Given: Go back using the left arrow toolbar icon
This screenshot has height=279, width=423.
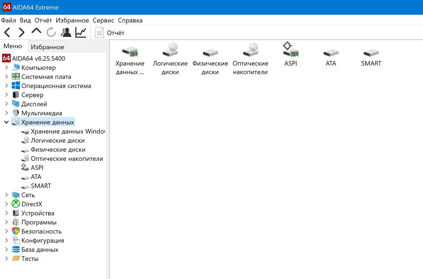Looking at the screenshot, I should point(7,33).
